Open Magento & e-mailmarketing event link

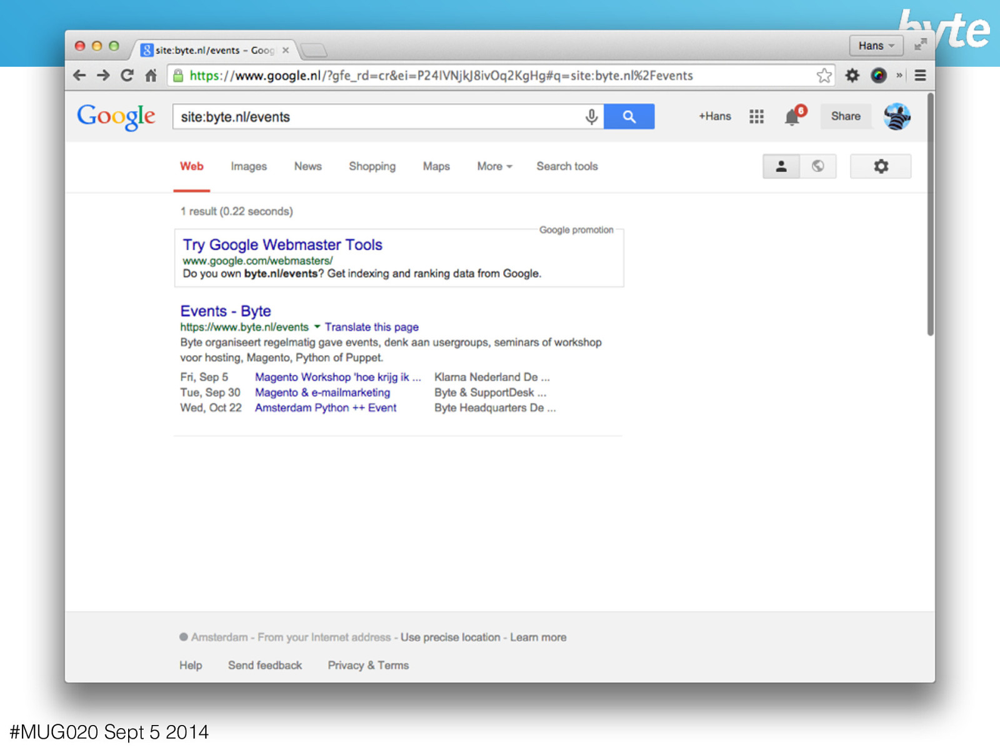pos(322,392)
